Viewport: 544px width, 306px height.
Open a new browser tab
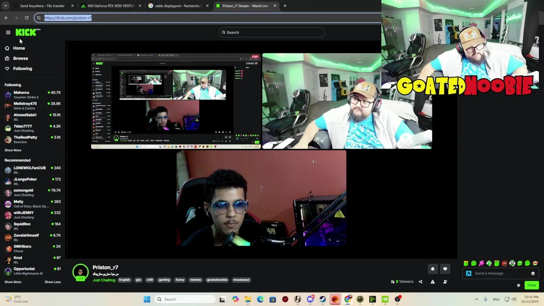pos(285,6)
